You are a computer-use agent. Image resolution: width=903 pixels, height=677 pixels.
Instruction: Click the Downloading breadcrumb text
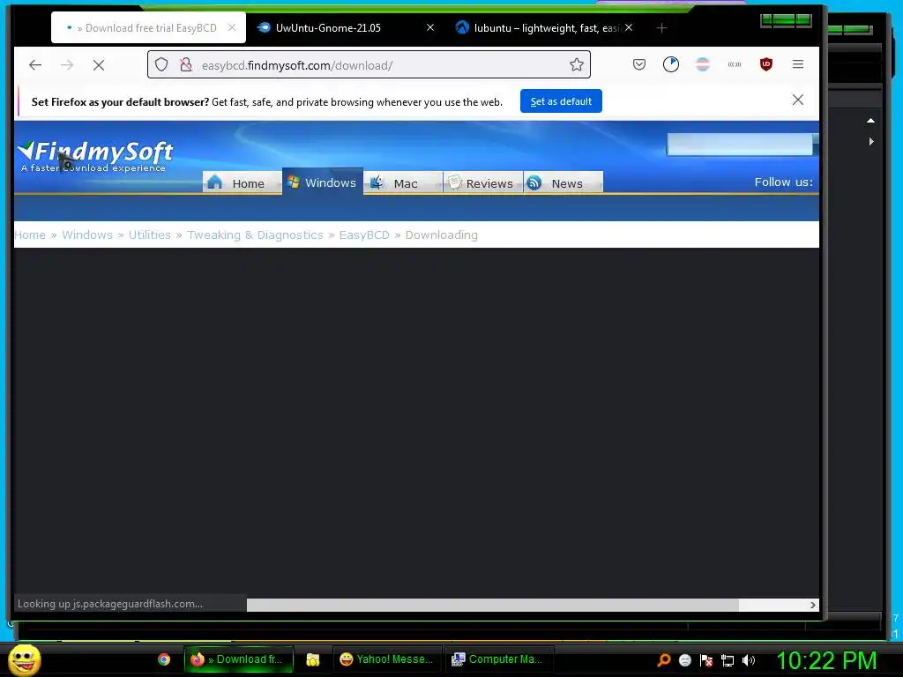[x=441, y=234]
